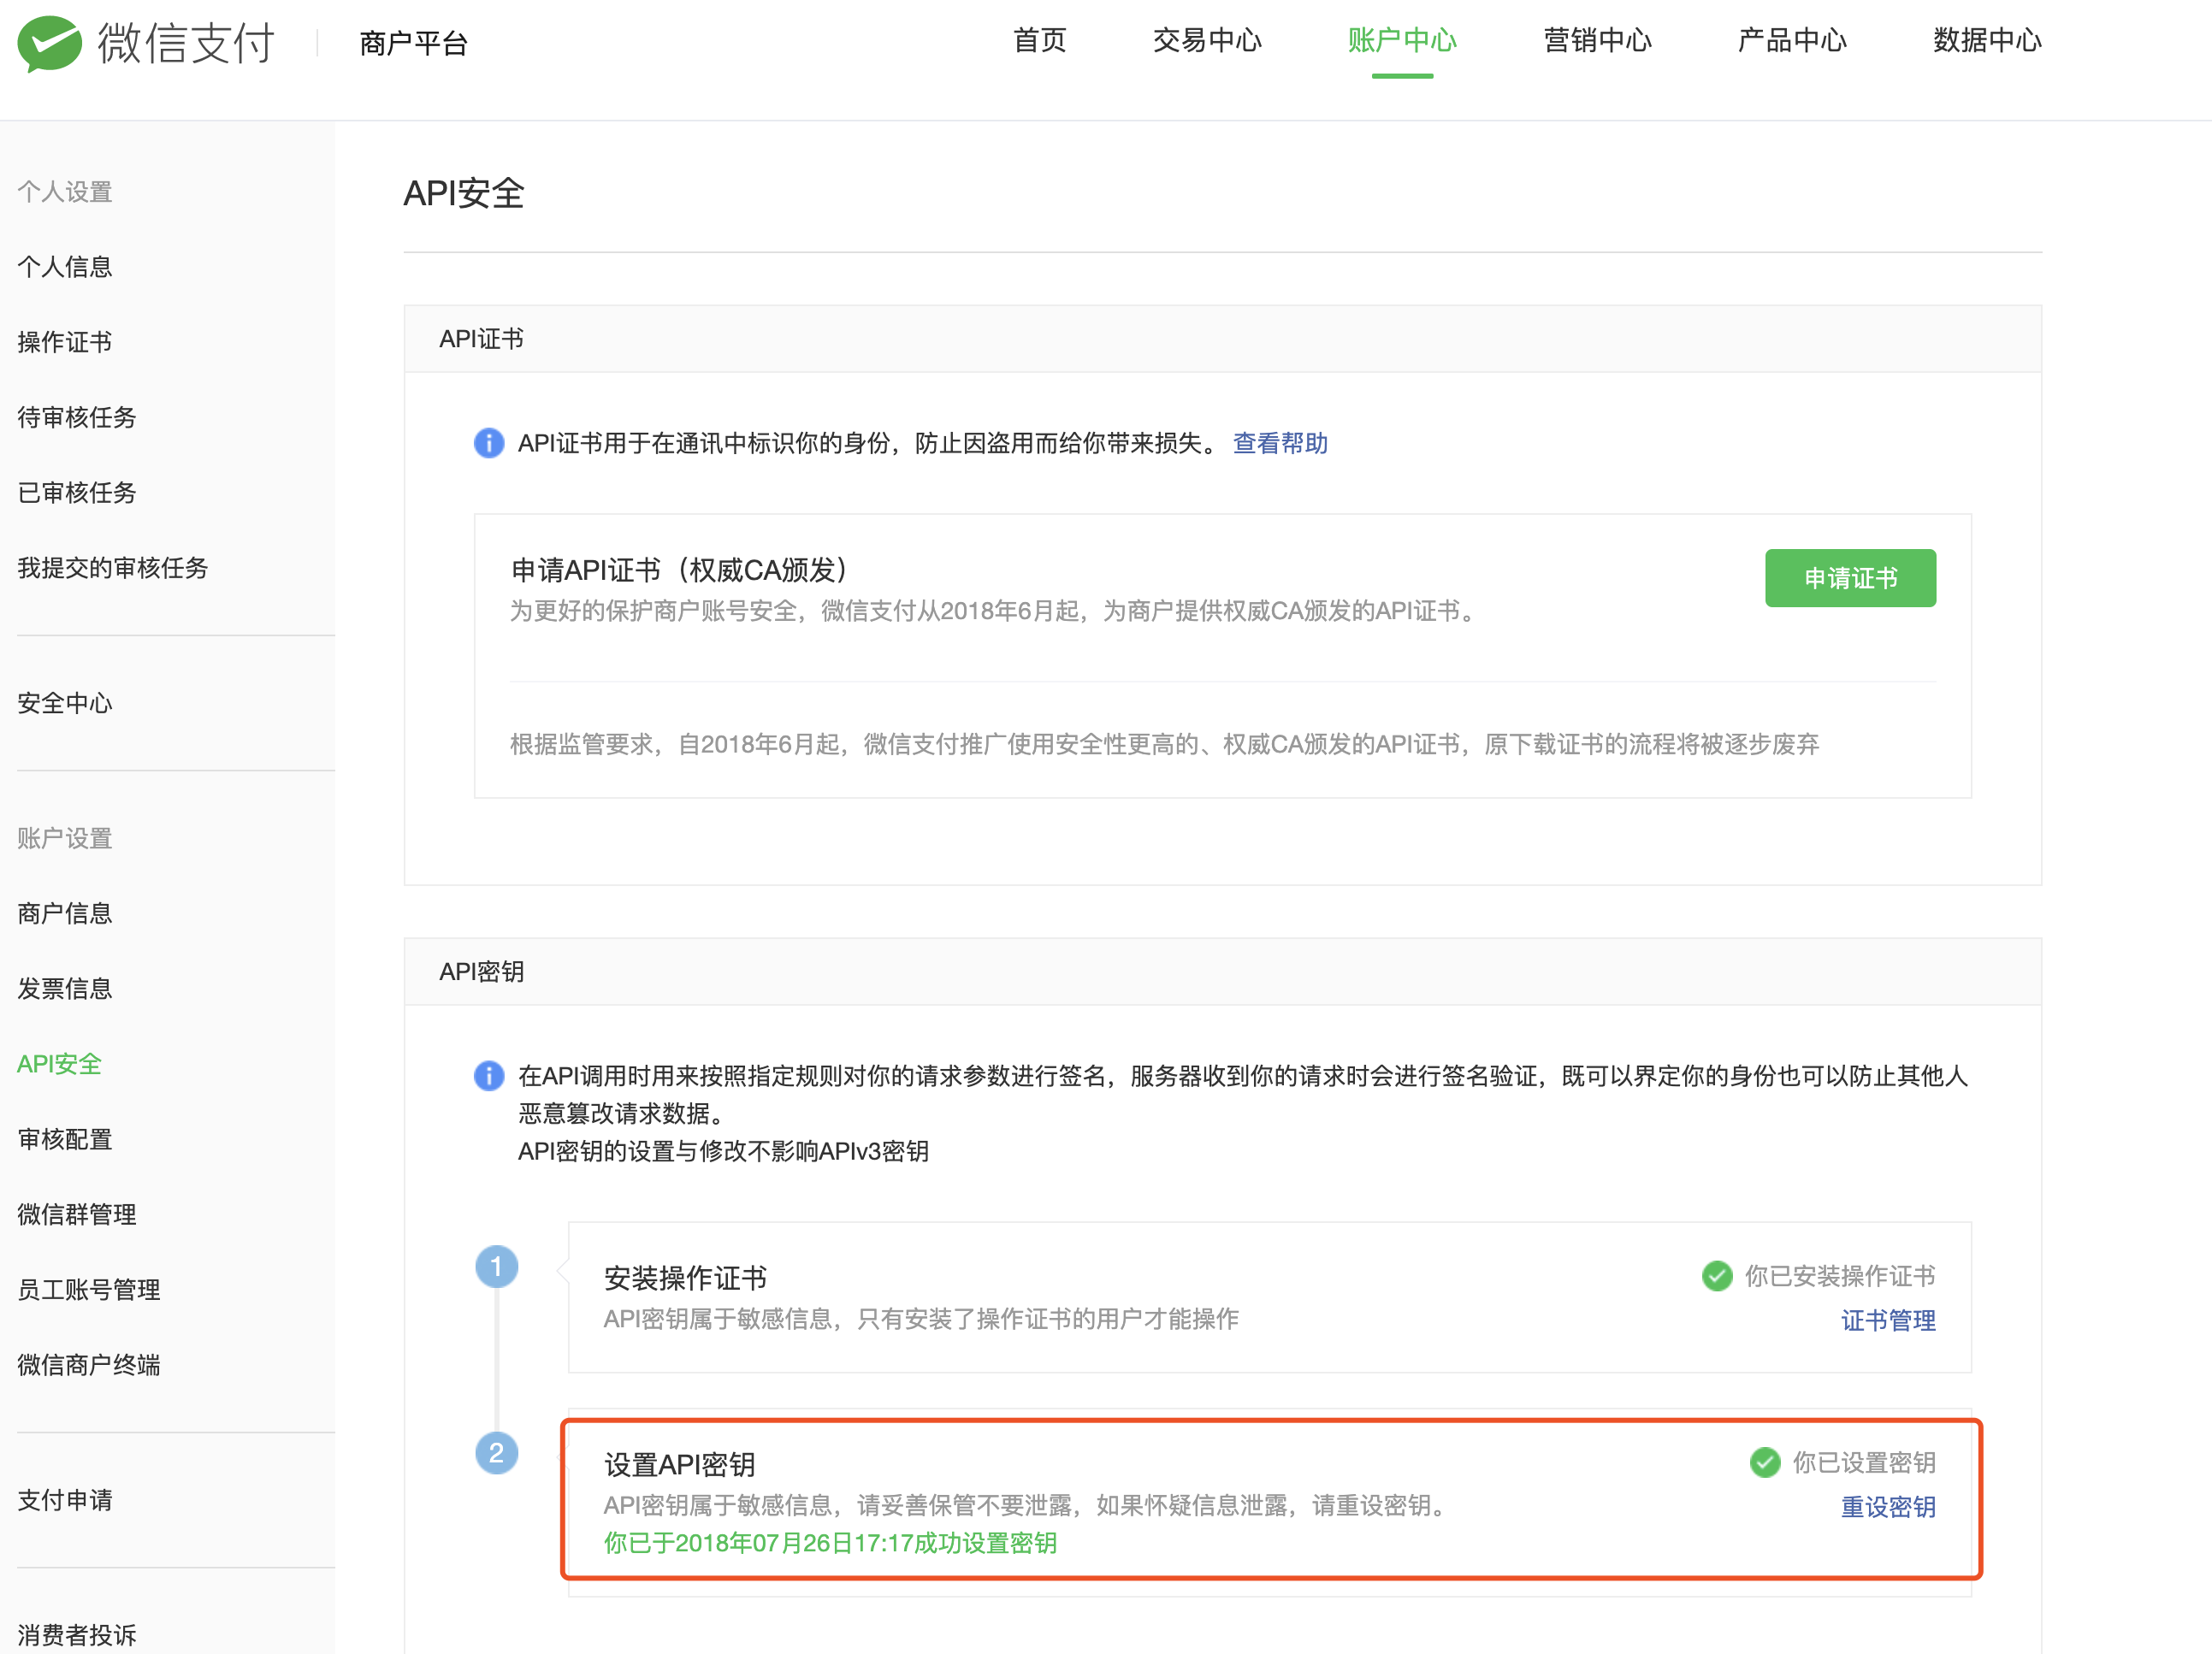Open 员工账号管理 in the sidebar

click(x=89, y=1290)
